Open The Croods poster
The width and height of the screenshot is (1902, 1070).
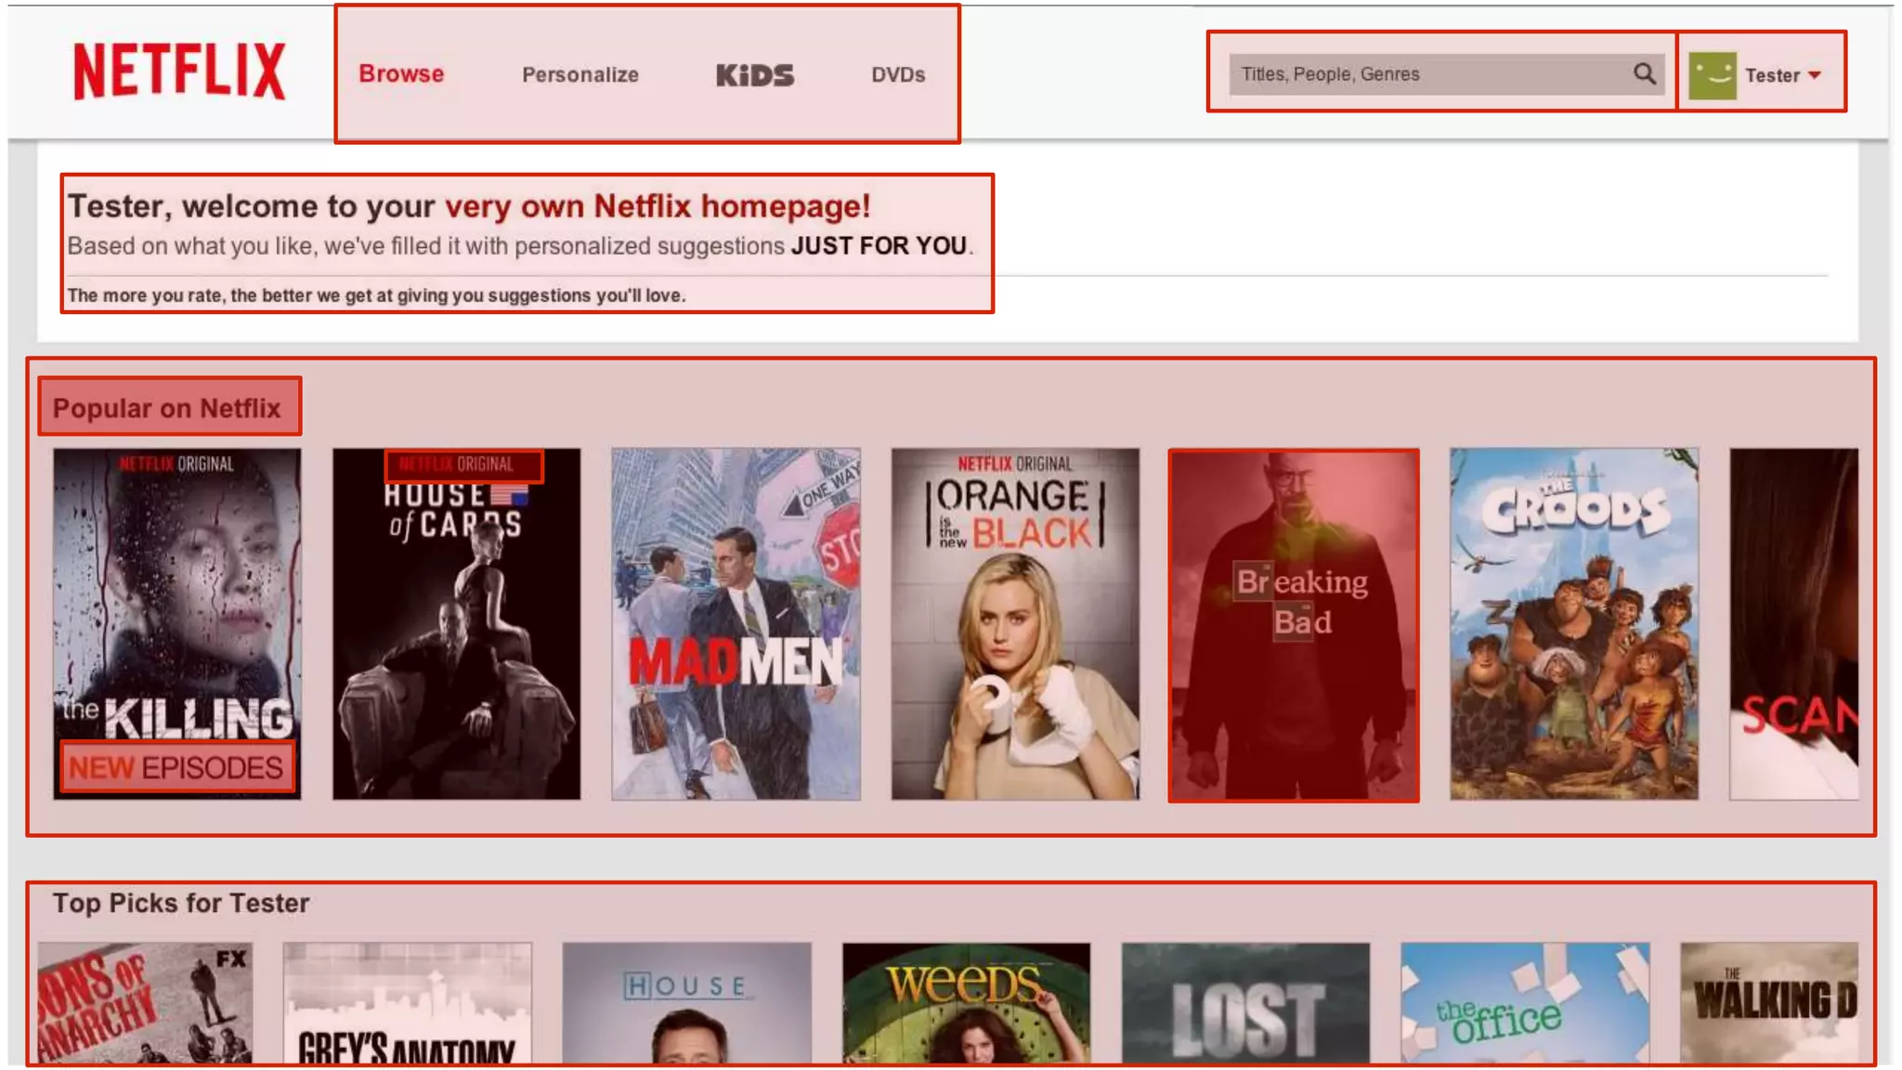[1574, 623]
